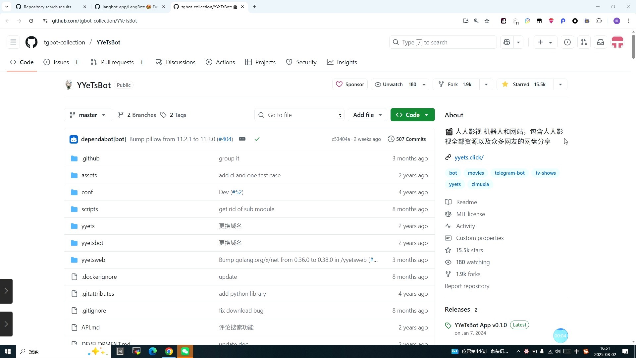Open the yyets.click website link
This screenshot has height=358, width=636.
[x=469, y=157]
